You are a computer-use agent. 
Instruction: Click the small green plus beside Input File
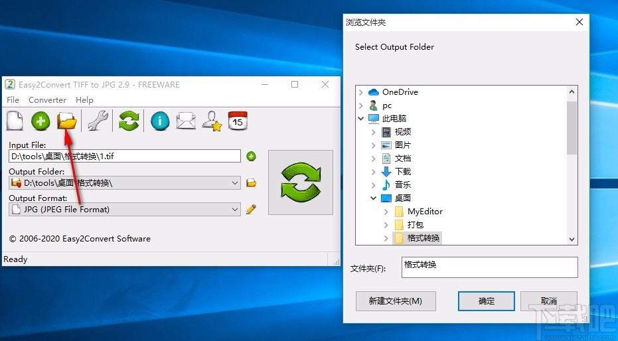251,157
